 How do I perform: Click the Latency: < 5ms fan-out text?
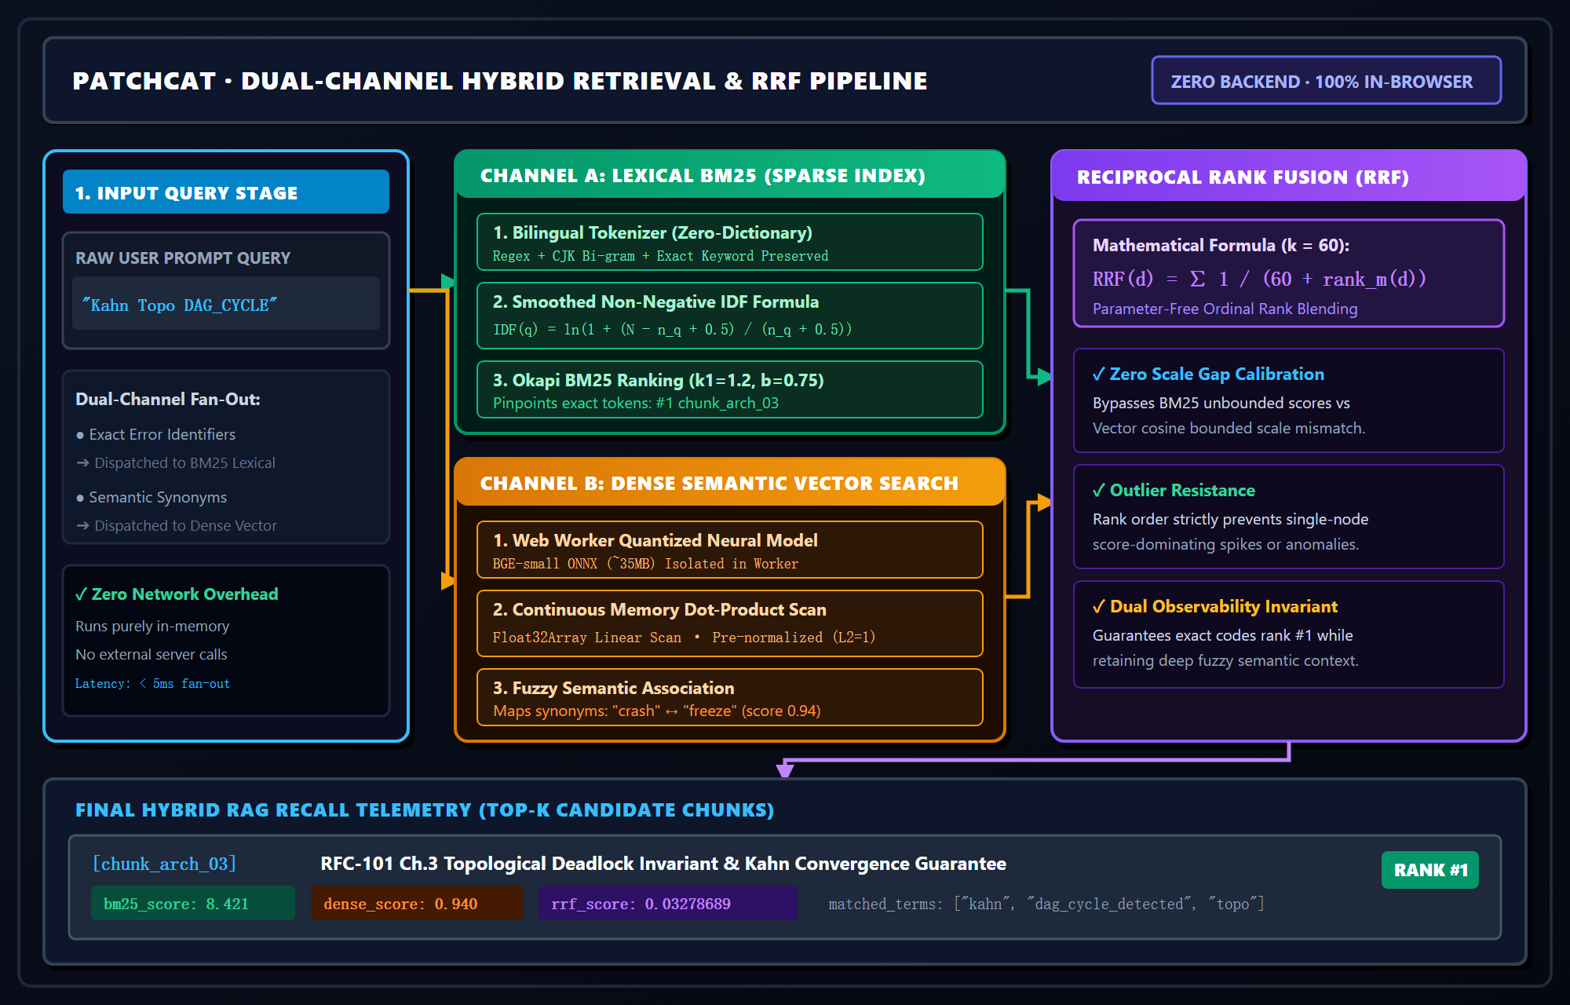(x=152, y=683)
